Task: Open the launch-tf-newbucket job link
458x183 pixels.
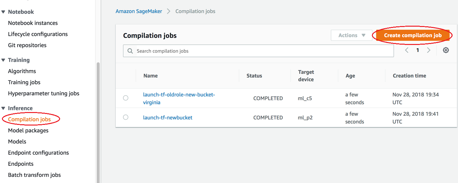Action: click(x=168, y=118)
